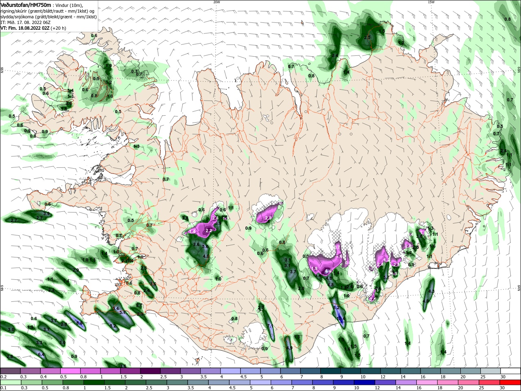Click the 8.2 rainfall value
521x391 pixels.
[x=336, y=308]
